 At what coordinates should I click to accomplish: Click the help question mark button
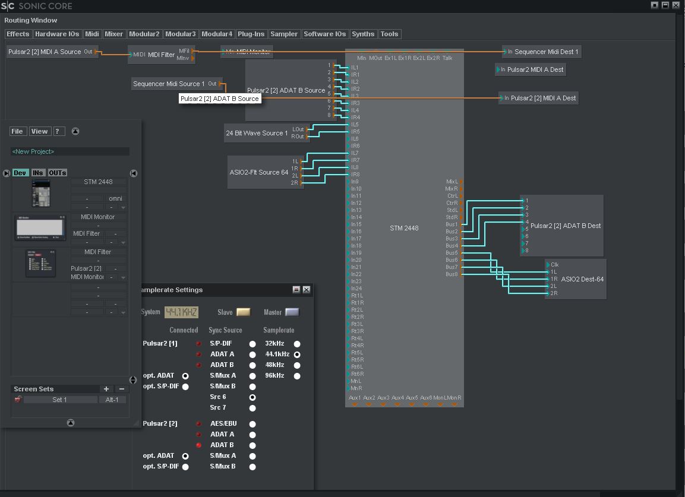[x=59, y=131]
